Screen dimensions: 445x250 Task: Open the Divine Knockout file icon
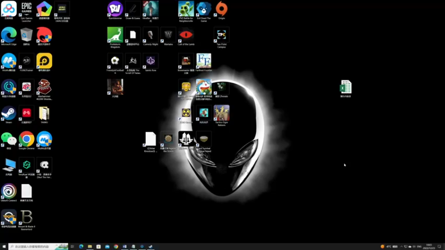[x=150, y=142]
